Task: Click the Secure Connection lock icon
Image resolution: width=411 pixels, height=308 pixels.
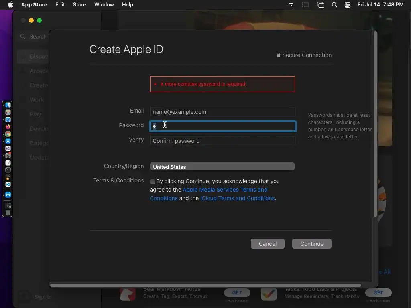Action: tap(278, 55)
